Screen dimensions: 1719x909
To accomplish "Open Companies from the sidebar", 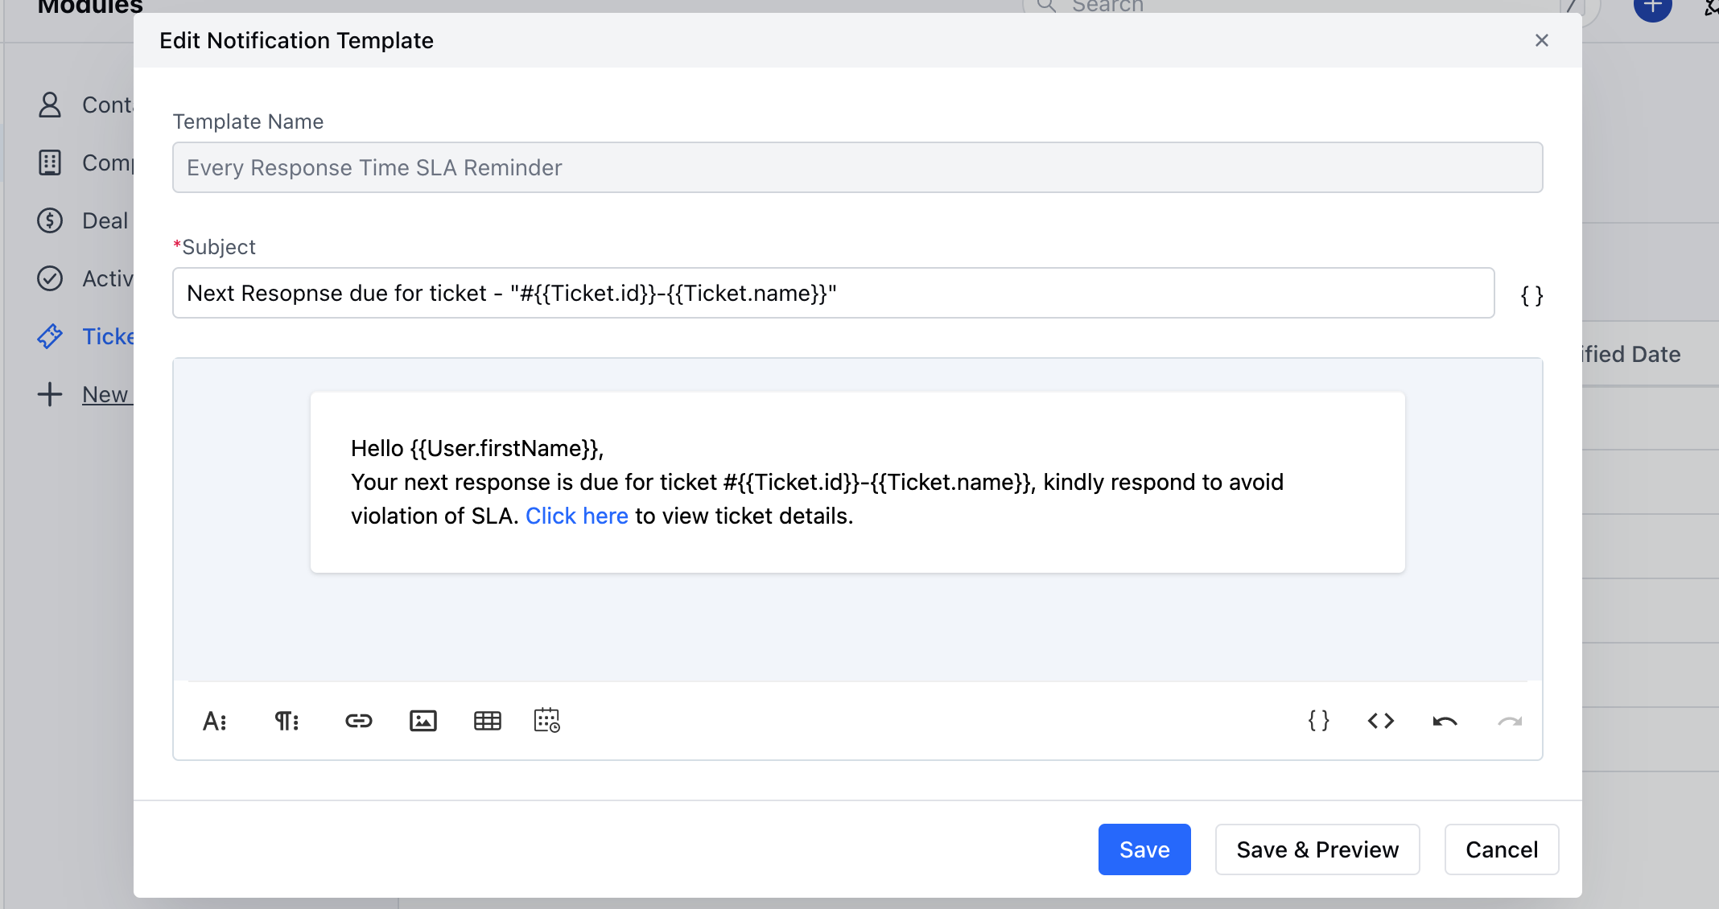I will tap(50, 162).
